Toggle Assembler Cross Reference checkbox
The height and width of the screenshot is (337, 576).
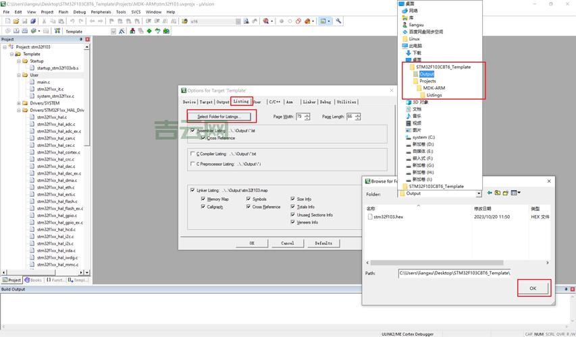(x=203, y=138)
